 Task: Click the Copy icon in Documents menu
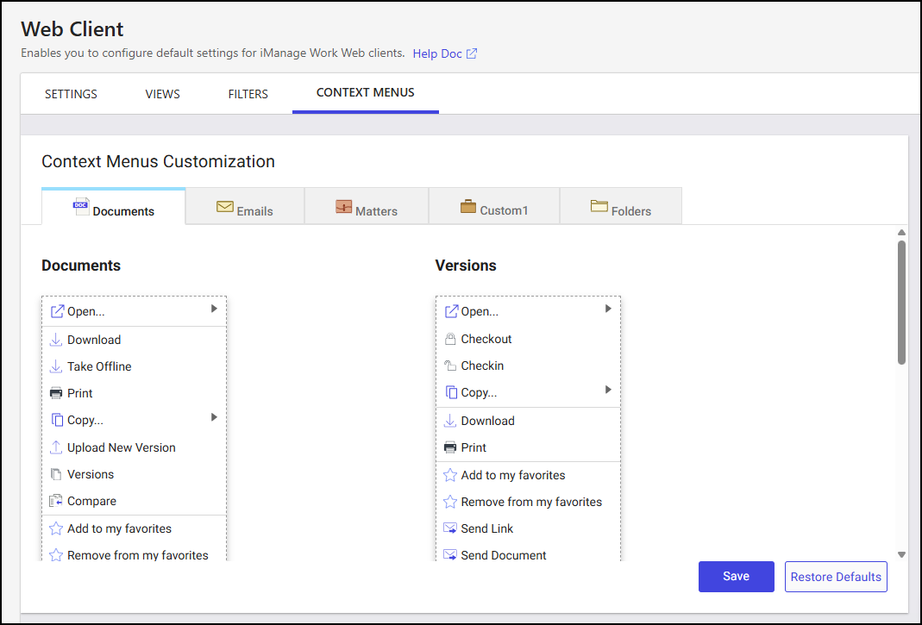pos(56,420)
